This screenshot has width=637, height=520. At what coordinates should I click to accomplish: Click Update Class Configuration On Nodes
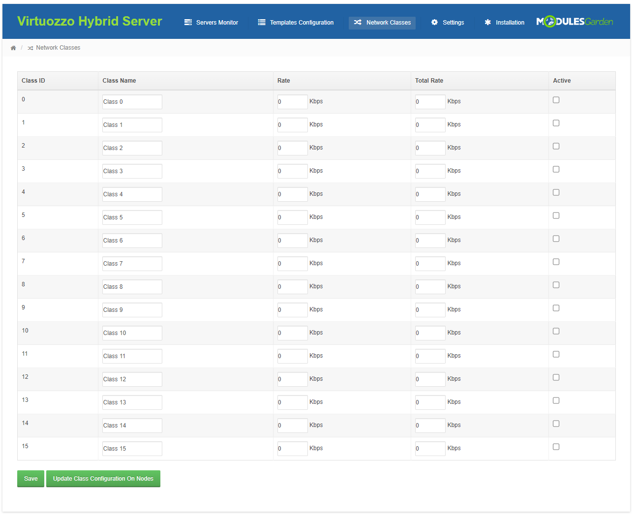tap(103, 479)
